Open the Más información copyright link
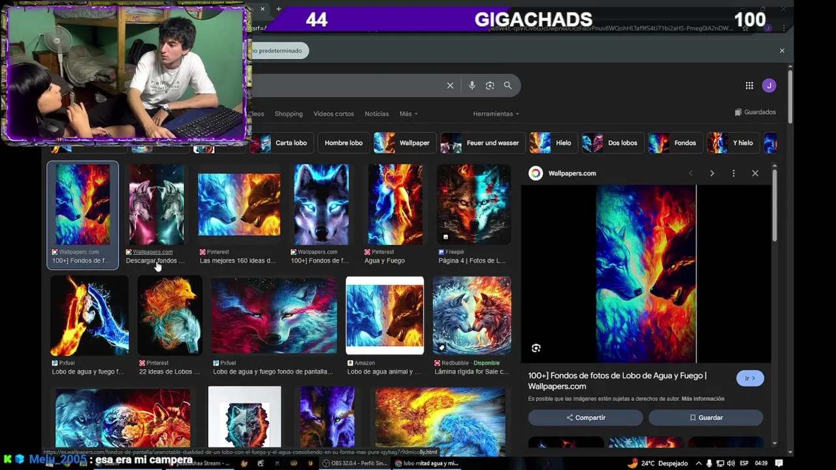This screenshot has width=836, height=470. click(703, 399)
